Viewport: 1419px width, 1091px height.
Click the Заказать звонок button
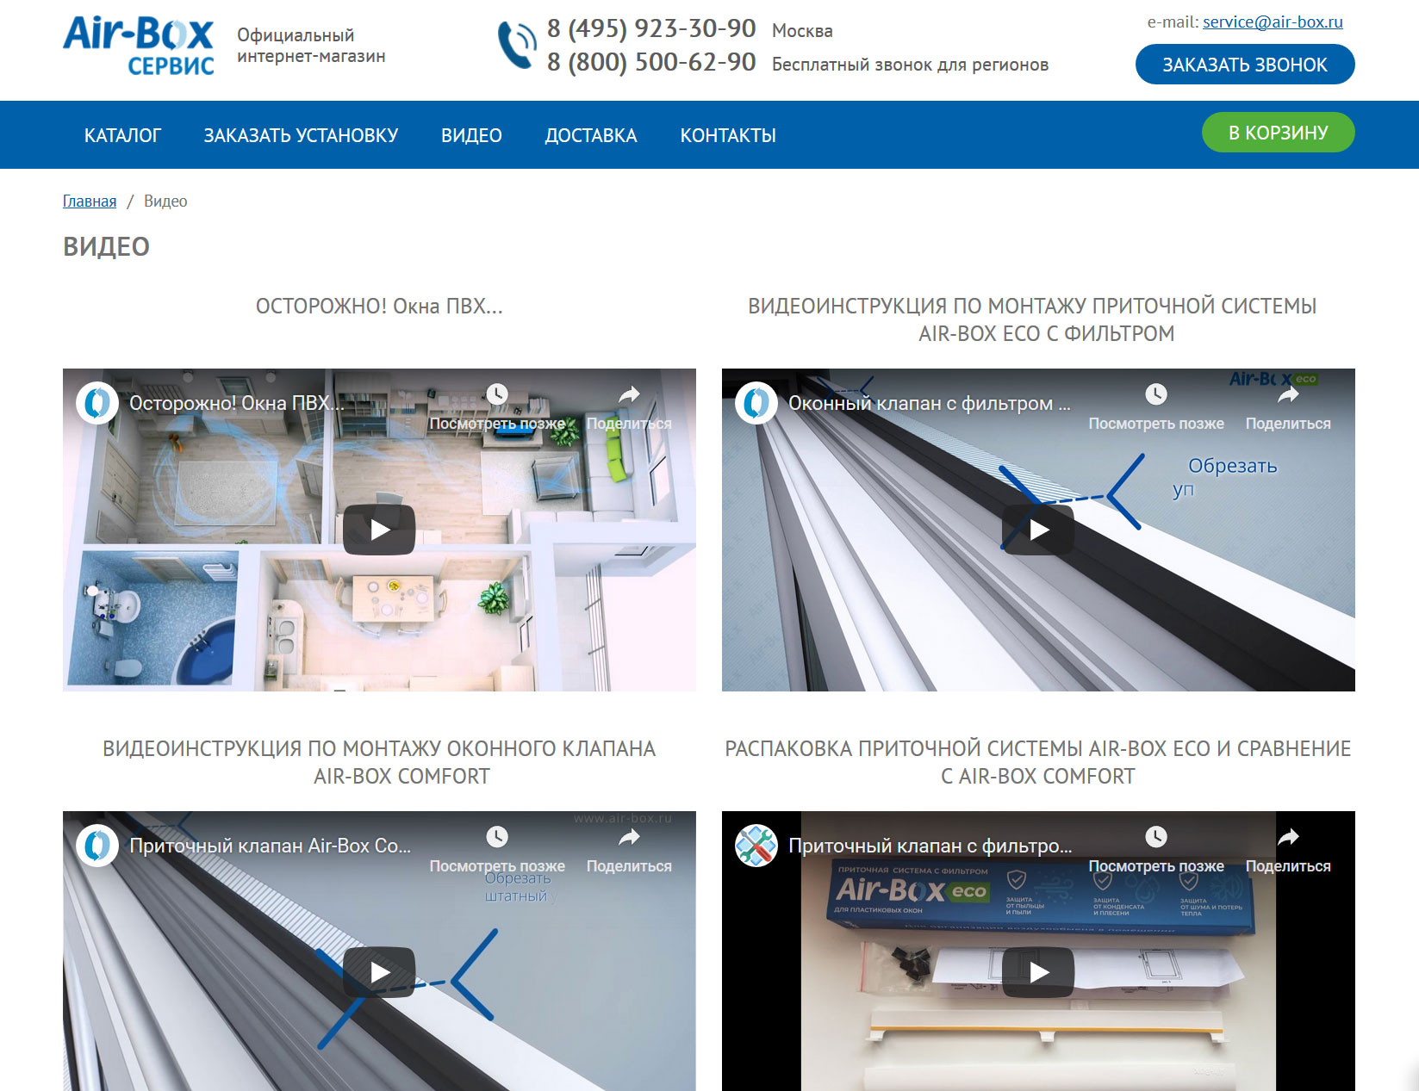coord(1244,65)
